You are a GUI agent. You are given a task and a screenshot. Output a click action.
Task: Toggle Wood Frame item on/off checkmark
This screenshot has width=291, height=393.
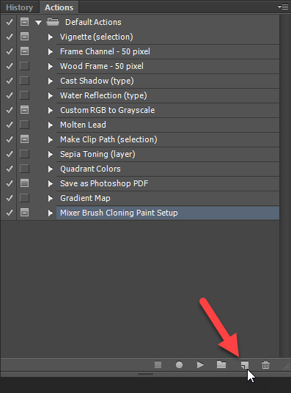click(x=10, y=66)
